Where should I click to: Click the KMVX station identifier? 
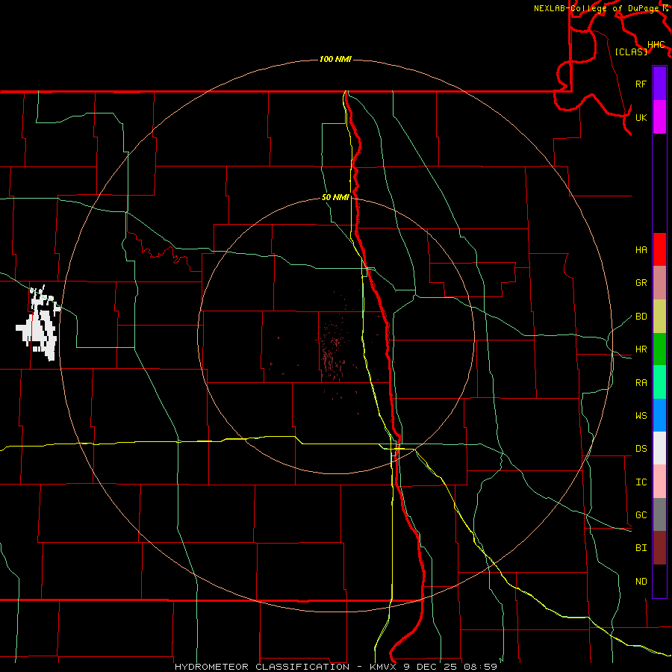pos(384,667)
